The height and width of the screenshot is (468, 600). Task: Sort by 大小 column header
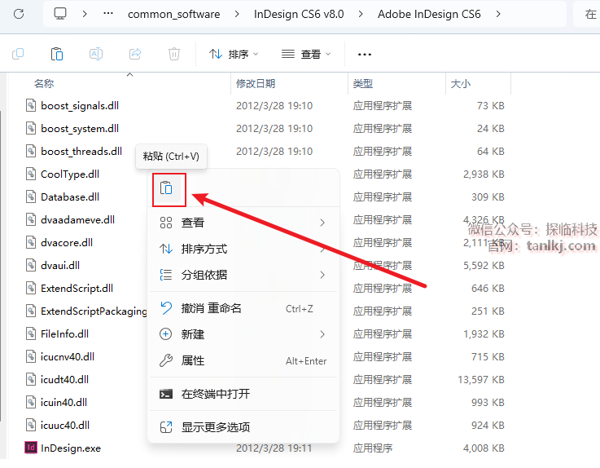click(461, 83)
